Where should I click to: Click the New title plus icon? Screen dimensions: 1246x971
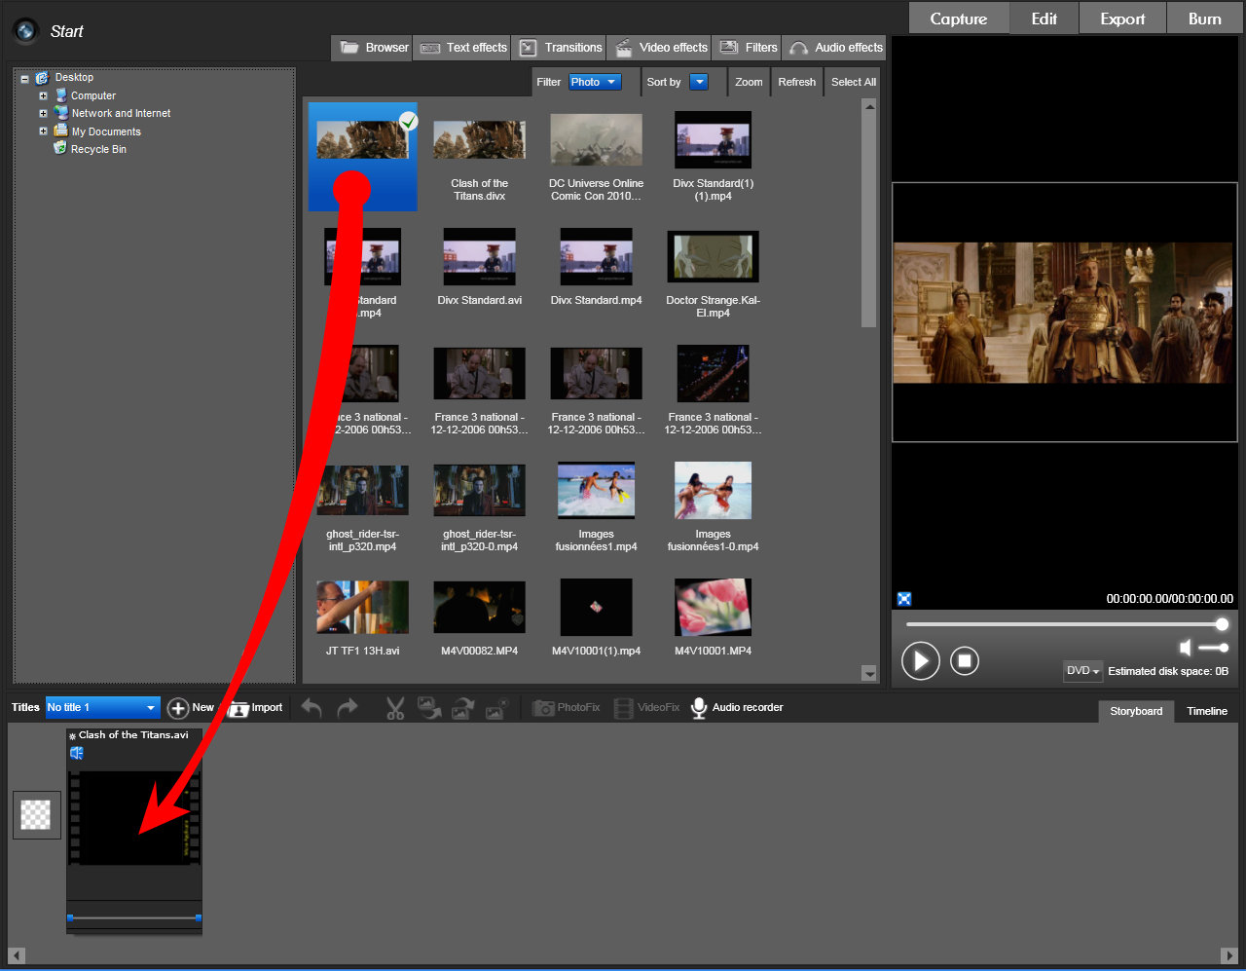tap(178, 708)
